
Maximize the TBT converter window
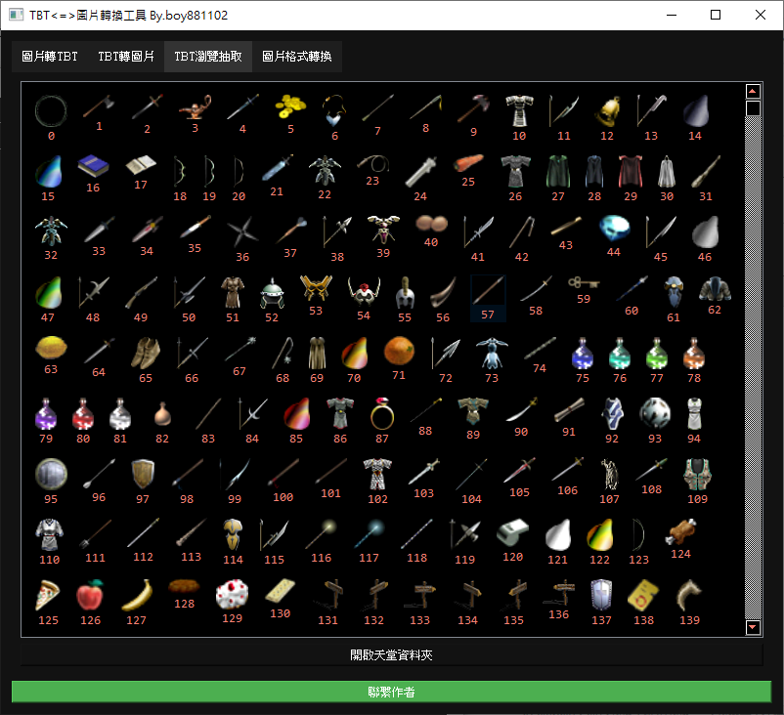716,15
